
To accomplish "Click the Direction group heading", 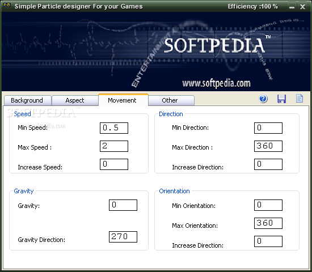I will point(171,114).
